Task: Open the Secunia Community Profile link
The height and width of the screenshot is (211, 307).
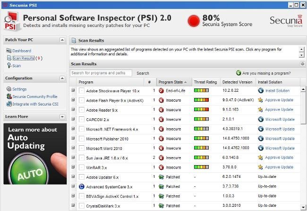Action: [35, 97]
